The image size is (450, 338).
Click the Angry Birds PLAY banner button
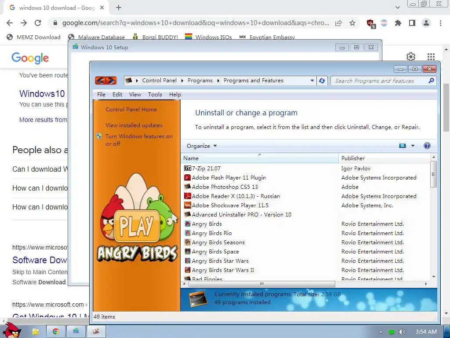tap(137, 226)
